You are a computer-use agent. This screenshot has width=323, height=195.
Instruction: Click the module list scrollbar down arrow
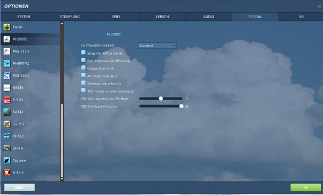pos(62,178)
